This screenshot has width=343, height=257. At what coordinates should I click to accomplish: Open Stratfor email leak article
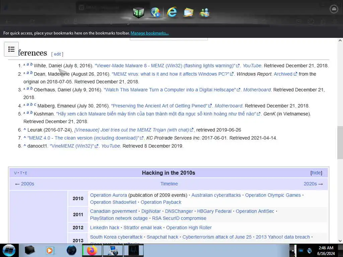(x=143, y=228)
